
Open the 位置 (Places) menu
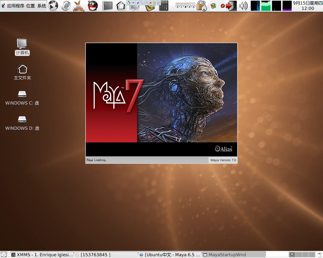(31, 6)
